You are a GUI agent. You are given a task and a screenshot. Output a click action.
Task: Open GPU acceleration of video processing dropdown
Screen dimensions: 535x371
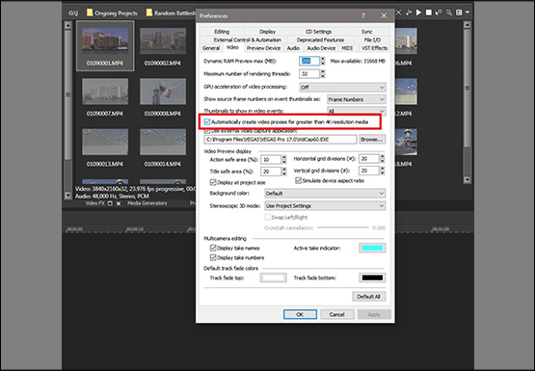pos(342,88)
